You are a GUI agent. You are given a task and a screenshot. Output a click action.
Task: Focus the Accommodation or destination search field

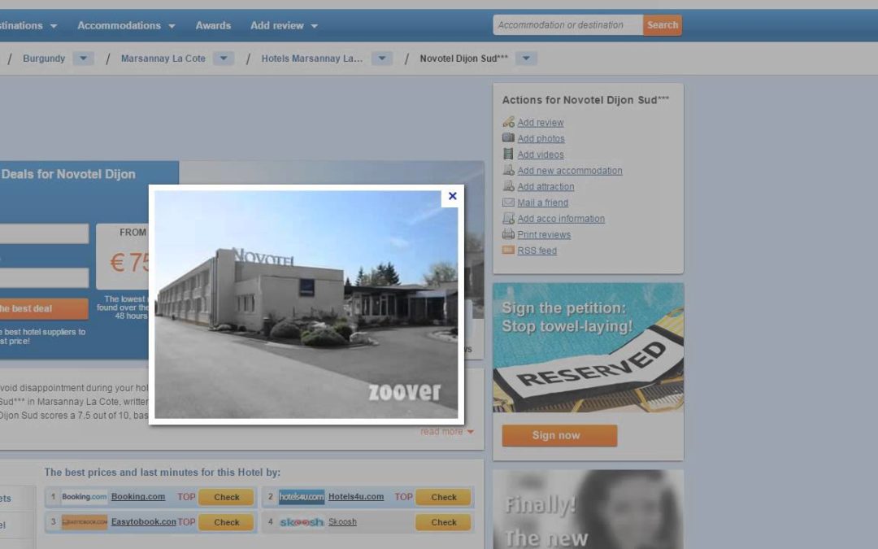(567, 25)
